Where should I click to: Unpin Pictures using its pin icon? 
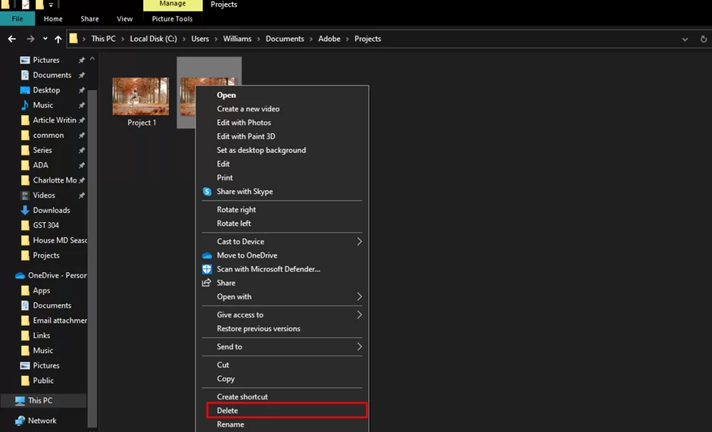(x=82, y=60)
